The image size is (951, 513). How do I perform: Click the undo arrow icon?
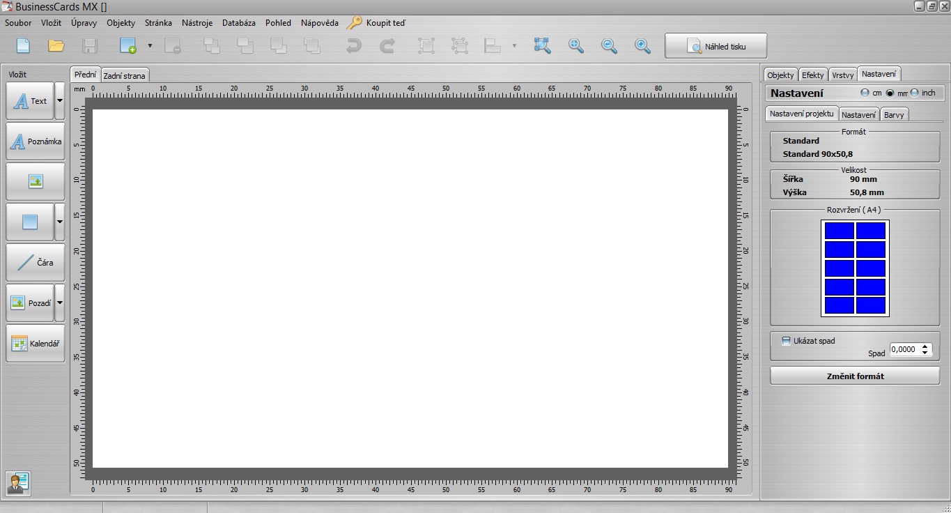pos(354,46)
